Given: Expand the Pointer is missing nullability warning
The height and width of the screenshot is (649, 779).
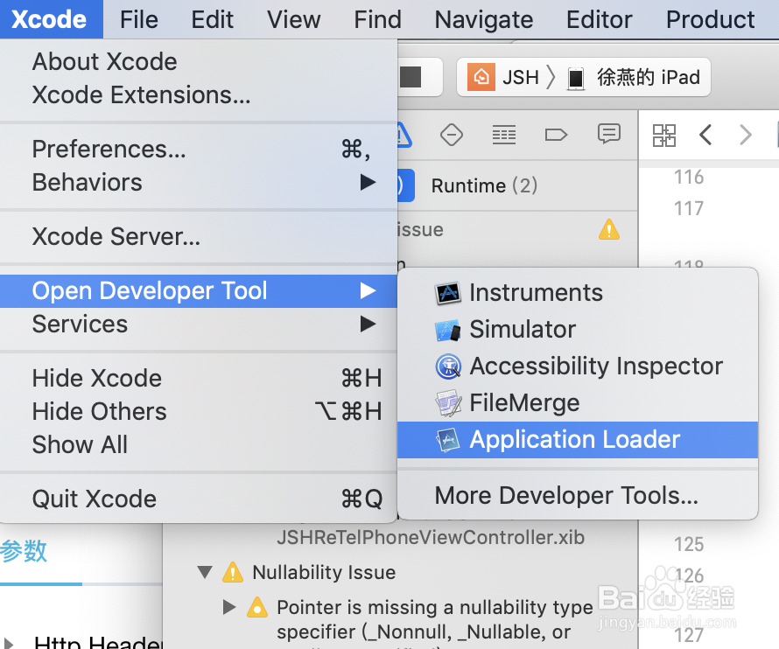Looking at the screenshot, I should [229, 607].
